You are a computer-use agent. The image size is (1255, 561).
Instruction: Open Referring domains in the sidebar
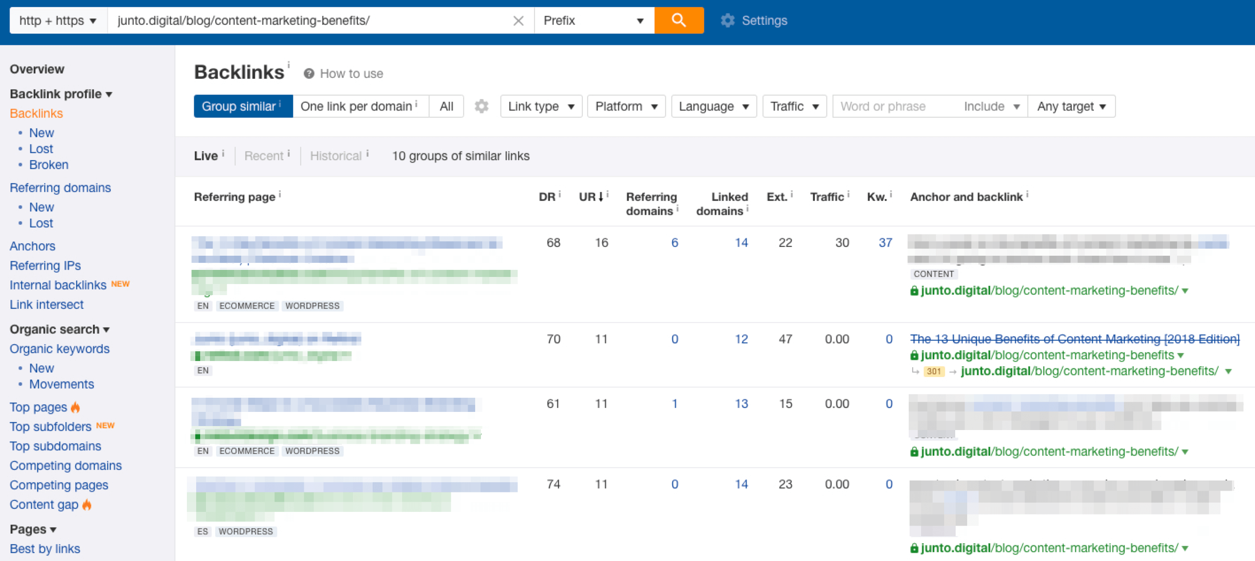[x=60, y=188]
